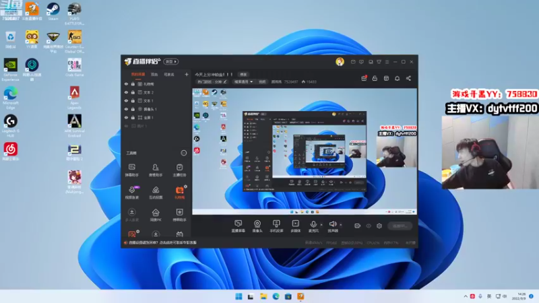Open the 主播任务 tool icon
Screen dimensions: 539x303
tap(179, 170)
